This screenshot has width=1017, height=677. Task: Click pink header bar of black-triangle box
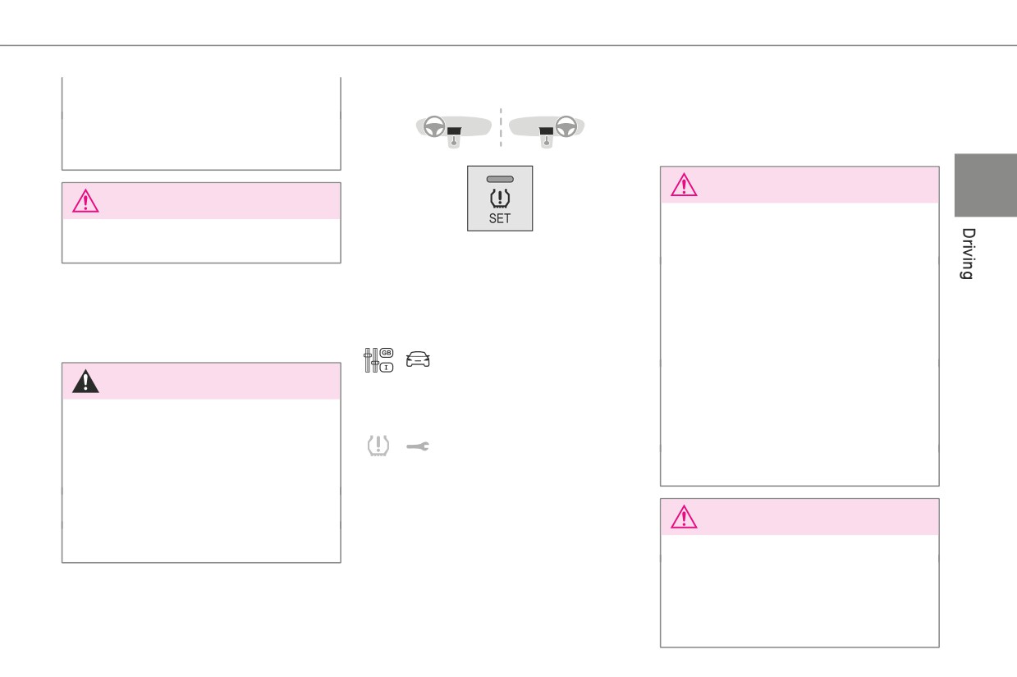201,382
